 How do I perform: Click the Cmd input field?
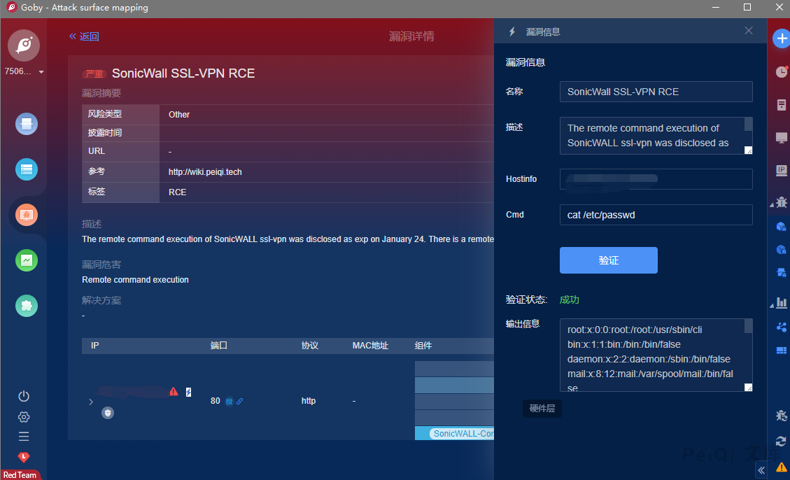(656, 215)
